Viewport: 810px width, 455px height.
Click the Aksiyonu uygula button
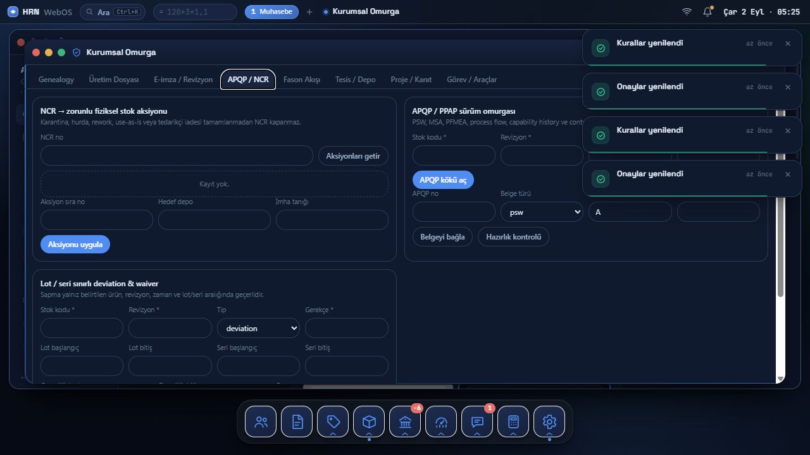(75, 245)
